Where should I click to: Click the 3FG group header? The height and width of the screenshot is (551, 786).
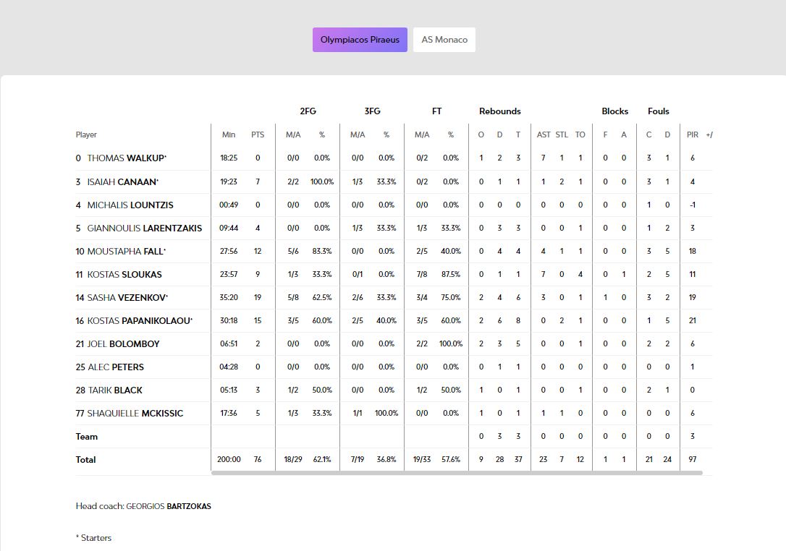click(x=373, y=111)
